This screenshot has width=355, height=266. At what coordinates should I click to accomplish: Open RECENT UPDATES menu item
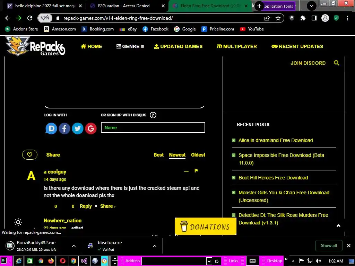(x=297, y=46)
